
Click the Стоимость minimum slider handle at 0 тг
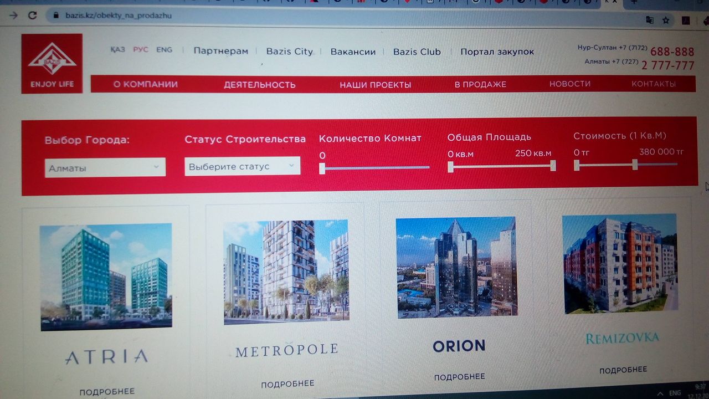(577, 165)
